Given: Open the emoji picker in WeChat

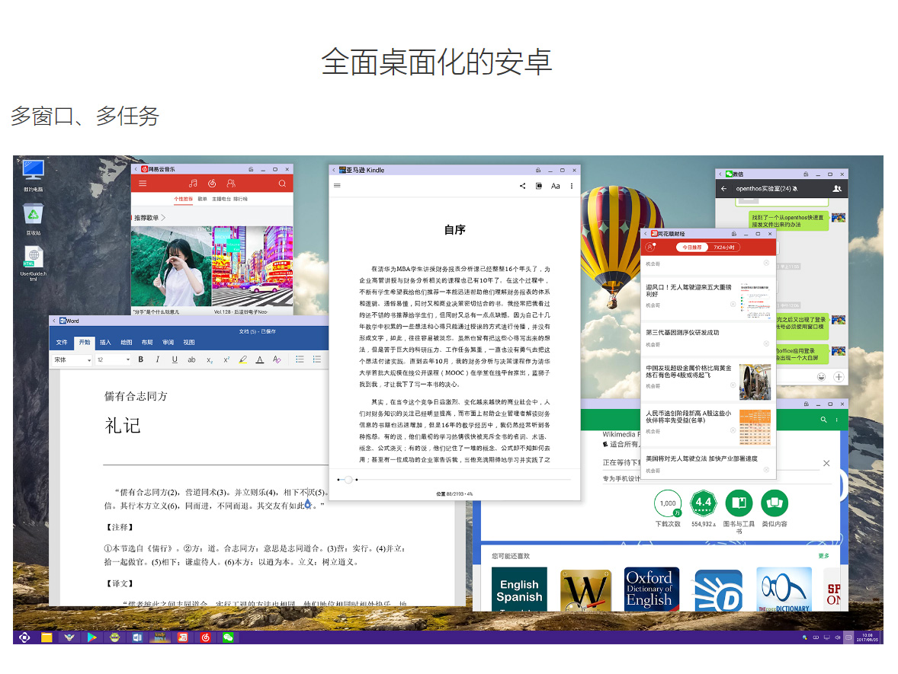Looking at the screenshot, I should point(821,376).
